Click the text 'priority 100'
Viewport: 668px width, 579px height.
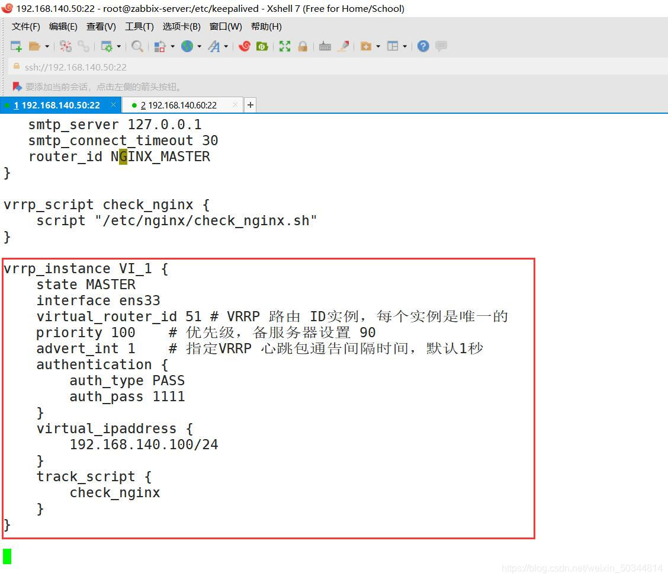coord(86,332)
